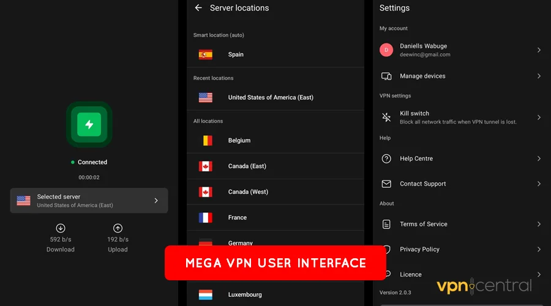This screenshot has height=306, width=551.
Task: Expand the Help Centre chevron
Action: (539, 159)
